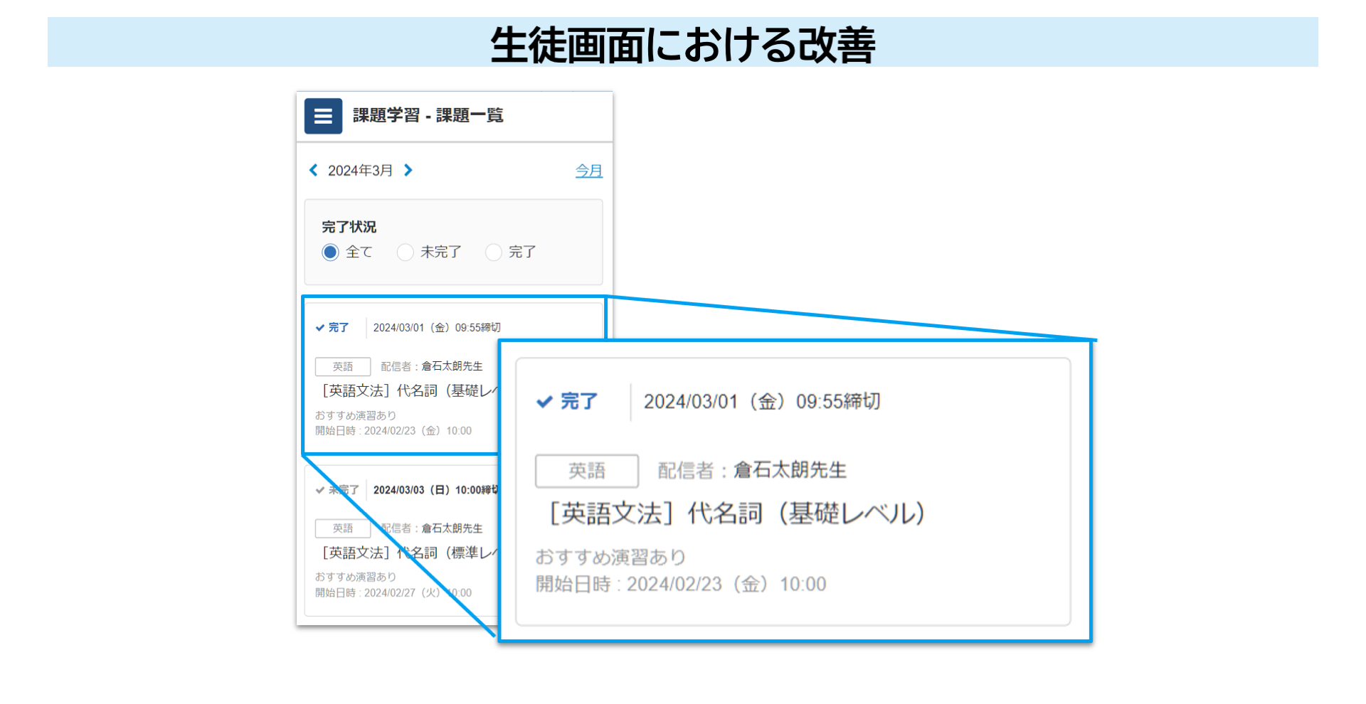The height and width of the screenshot is (704, 1366).
Task: Advance to next month with right chevron
Action: pyautogui.click(x=408, y=170)
